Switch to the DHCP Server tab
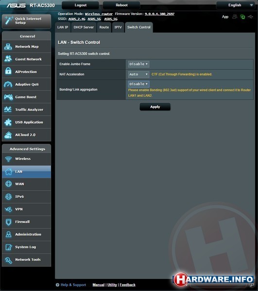This screenshot has width=258, height=291. (x=84, y=27)
